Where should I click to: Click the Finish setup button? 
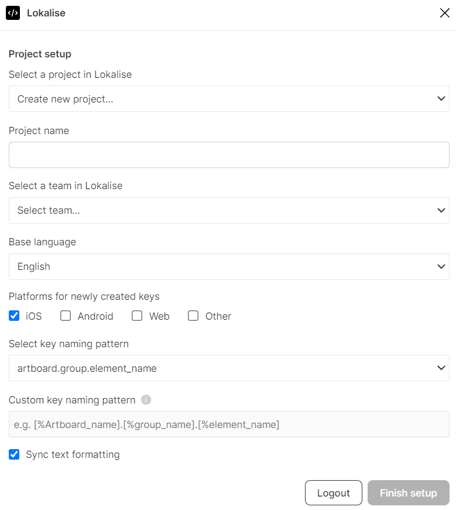pyautogui.click(x=408, y=493)
